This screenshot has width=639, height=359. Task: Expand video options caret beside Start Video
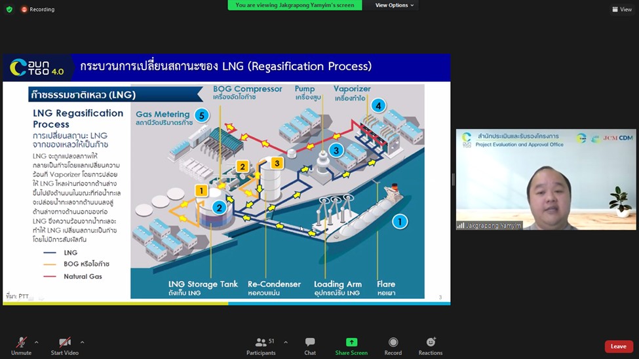pyautogui.click(x=82, y=342)
